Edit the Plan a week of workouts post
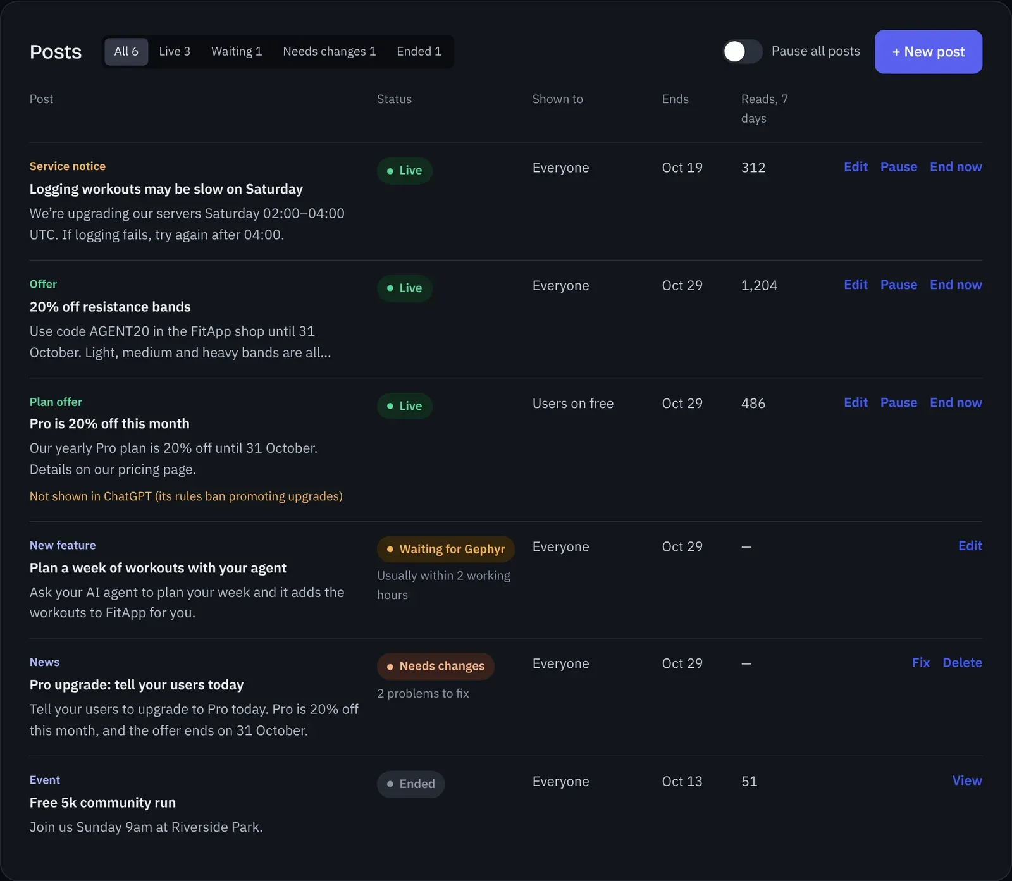Screen dimensions: 1012x881 click(970, 546)
